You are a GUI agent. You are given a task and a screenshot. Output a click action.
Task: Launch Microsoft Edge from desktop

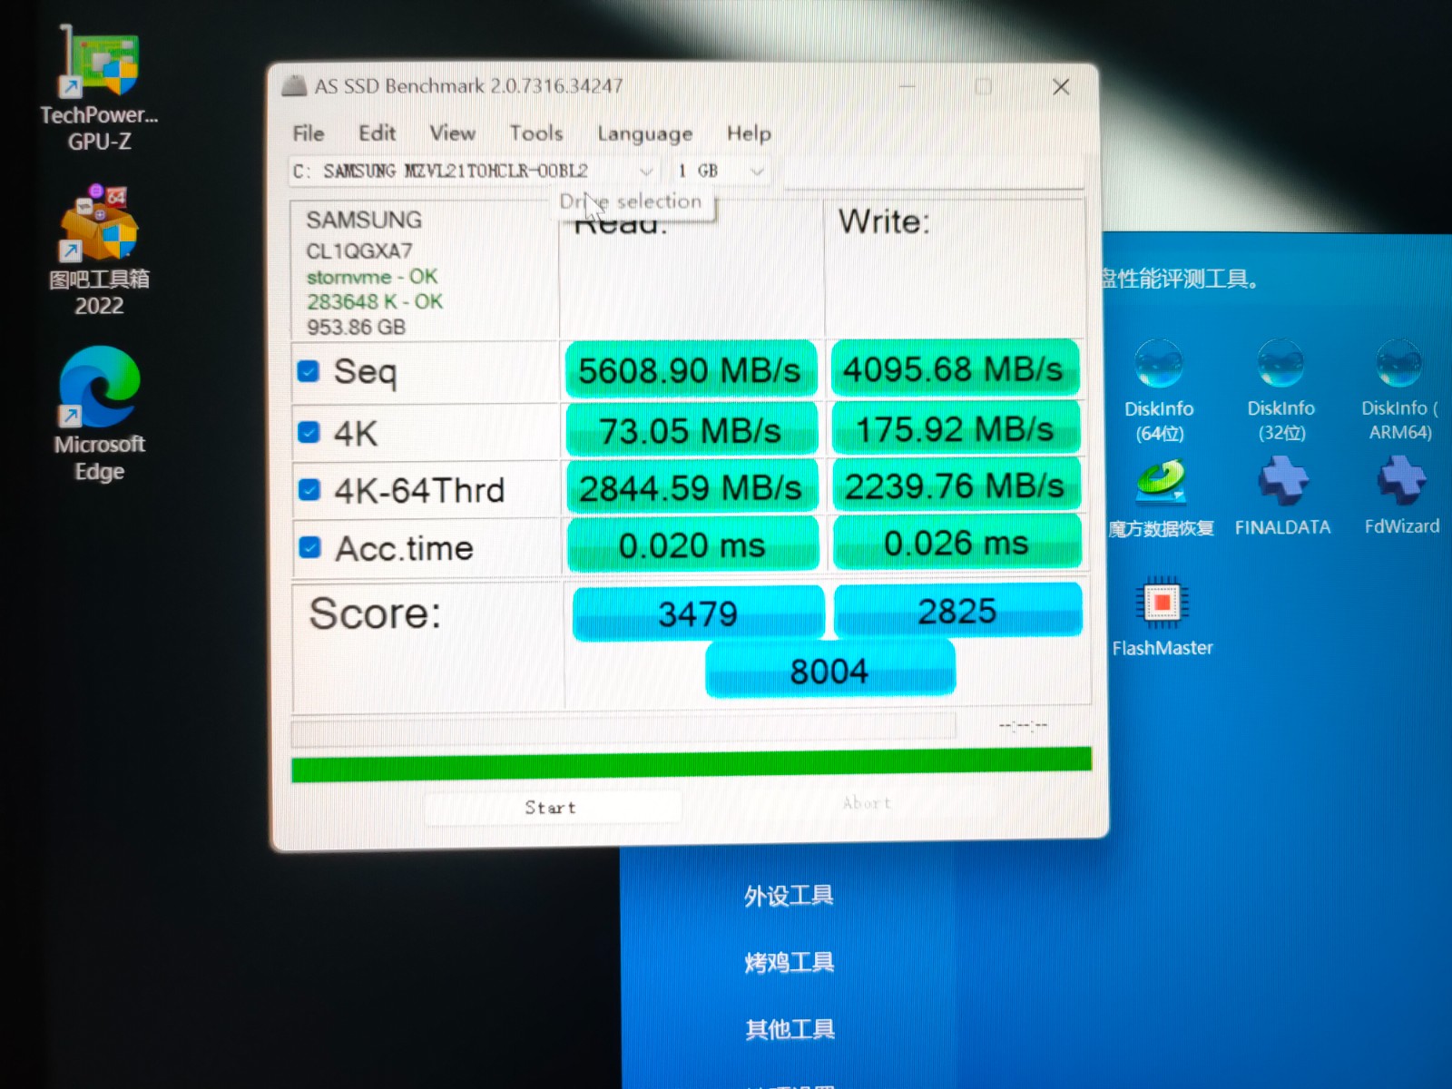point(99,413)
